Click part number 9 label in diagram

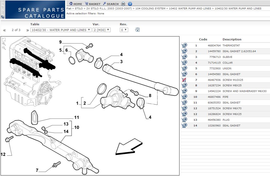[60, 42]
